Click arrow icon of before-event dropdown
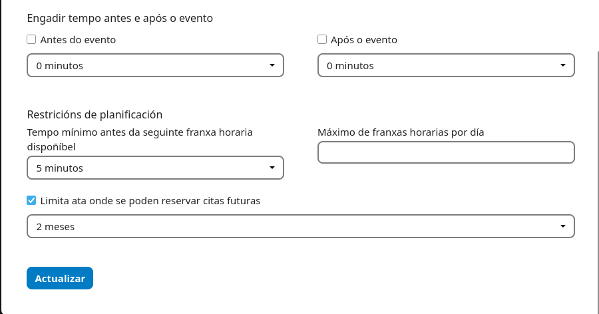 (x=272, y=65)
